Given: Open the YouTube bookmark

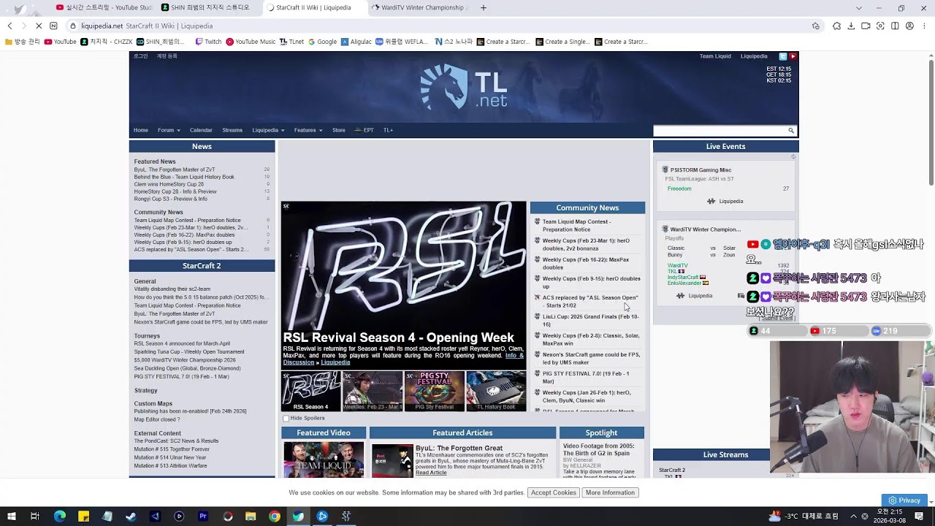Looking at the screenshot, I should (x=61, y=42).
